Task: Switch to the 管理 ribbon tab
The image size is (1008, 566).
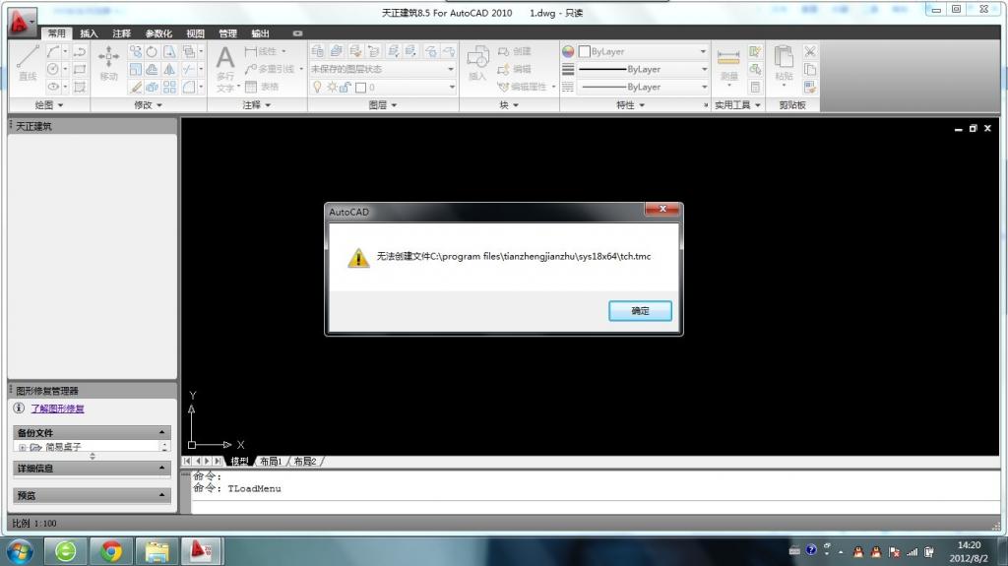Action: tap(227, 33)
